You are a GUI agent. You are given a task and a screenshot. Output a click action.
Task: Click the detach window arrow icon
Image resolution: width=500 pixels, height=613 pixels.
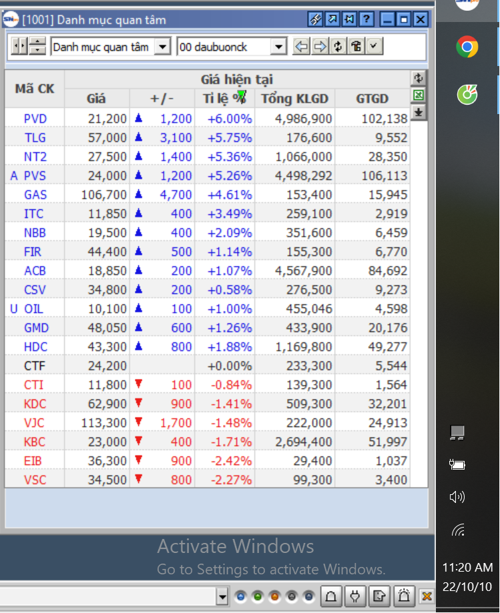332,19
